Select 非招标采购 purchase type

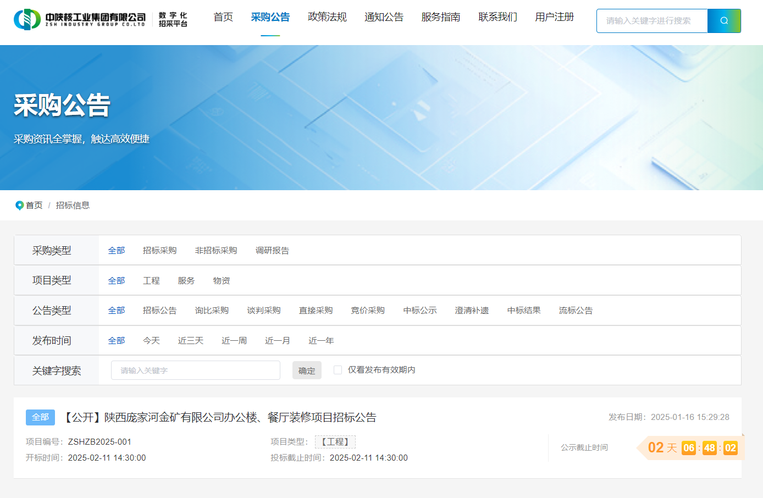pyautogui.click(x=215, y=251)
